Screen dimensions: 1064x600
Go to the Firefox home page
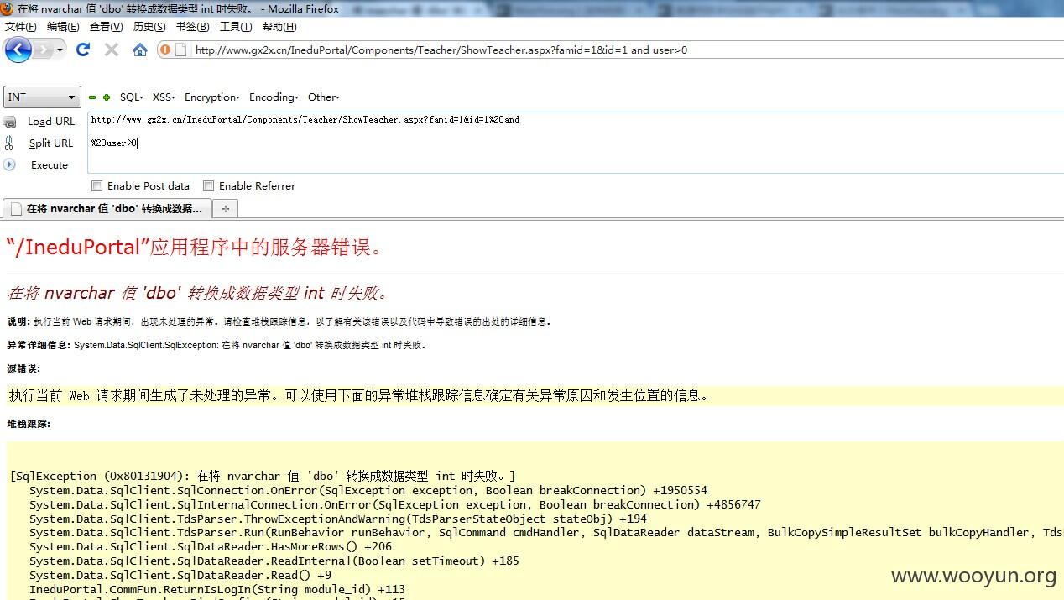pyautogui.click(x=140, y=50)
